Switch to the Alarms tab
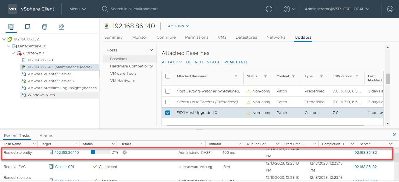This screenshot has width=399, height=182. (x=46, y=135)
